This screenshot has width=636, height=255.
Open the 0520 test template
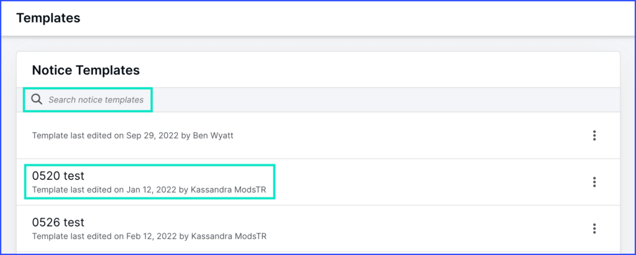pos(58,176)
